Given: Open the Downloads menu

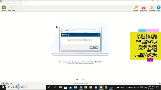Looking at the screenshot, I should [8, 3].
